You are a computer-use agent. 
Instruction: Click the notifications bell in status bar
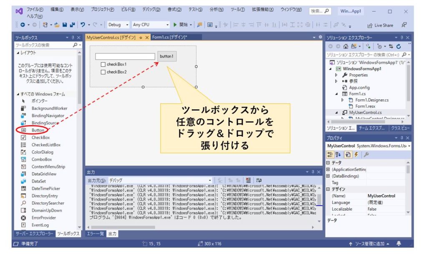399,244
